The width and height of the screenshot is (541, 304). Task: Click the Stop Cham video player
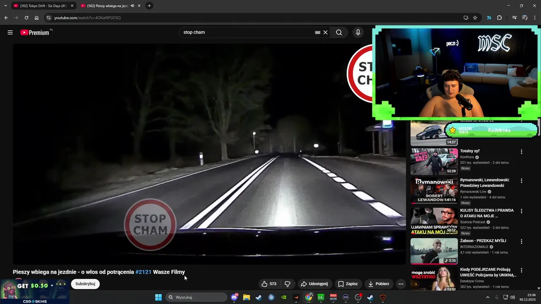click(209, 154)
